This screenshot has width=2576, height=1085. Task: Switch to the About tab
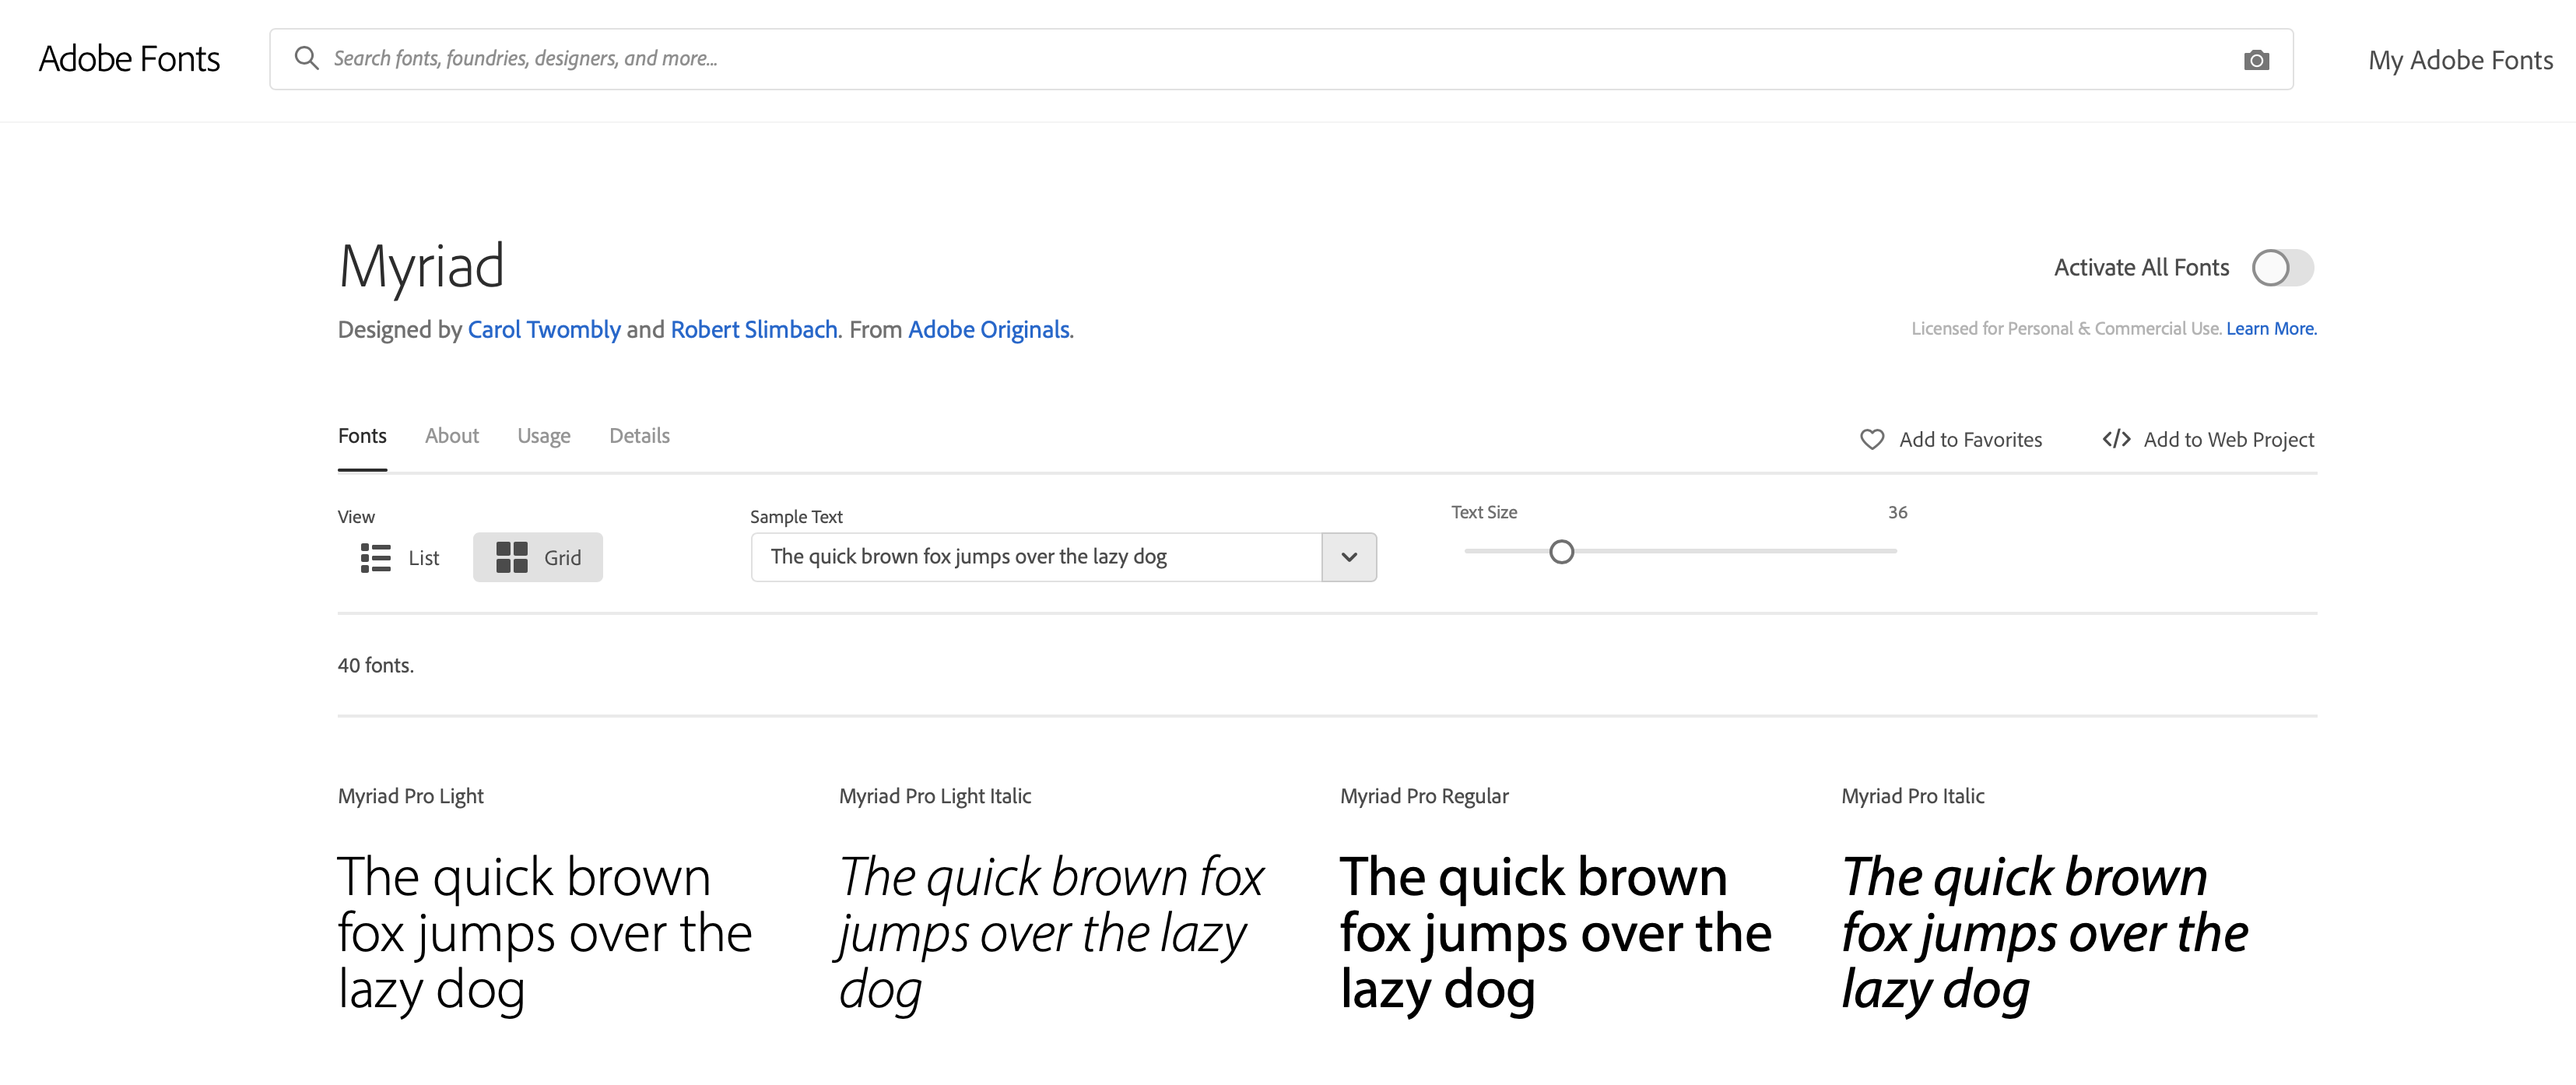point(451,436)
